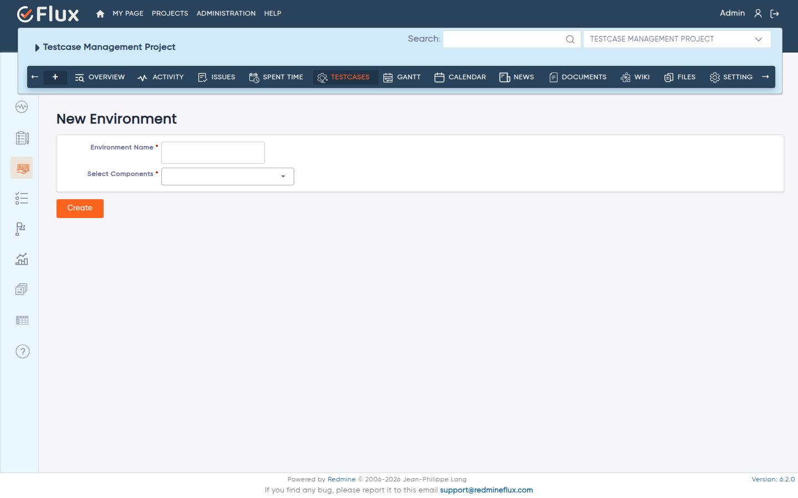
Task: Open the Issues tab
Action: (217, 77)
